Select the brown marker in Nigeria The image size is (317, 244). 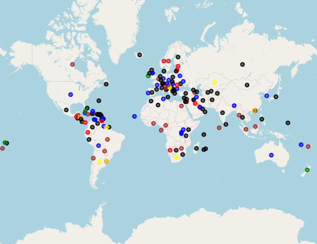(166, 125)
